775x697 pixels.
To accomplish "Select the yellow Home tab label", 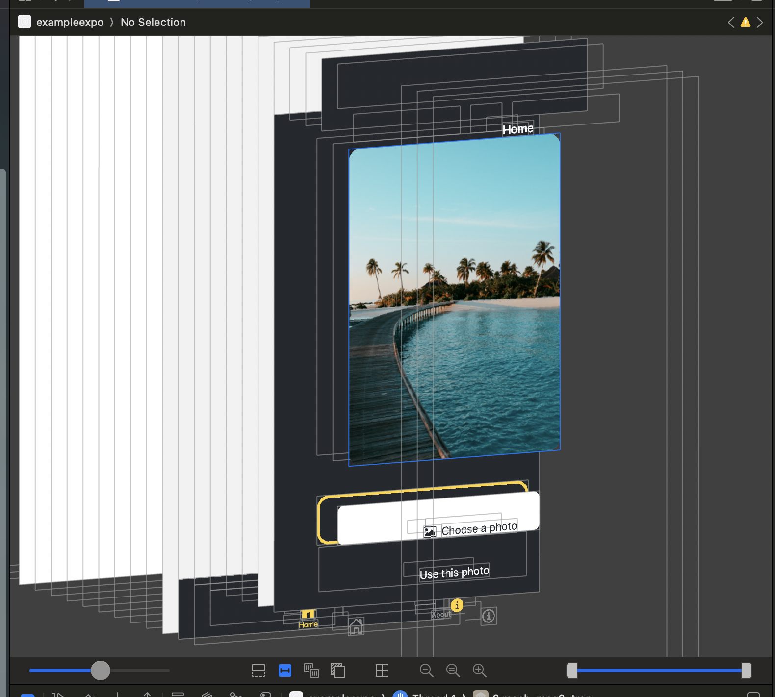I will (308, 624).
